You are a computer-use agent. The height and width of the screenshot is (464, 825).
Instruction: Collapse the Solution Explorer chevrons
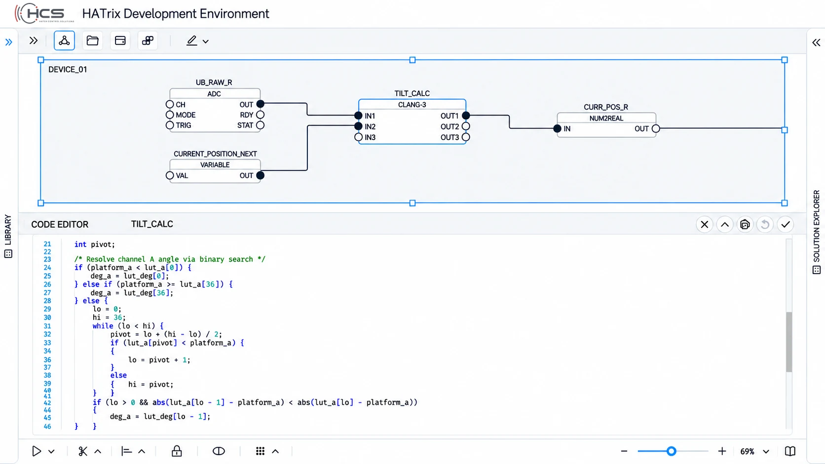[x=817, y=43]
